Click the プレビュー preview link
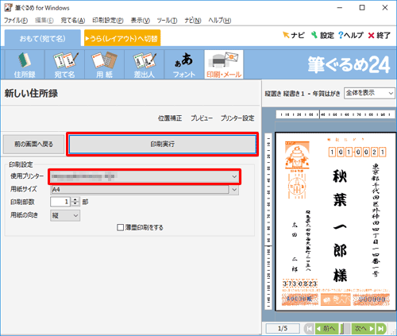Image resolution: width=397 pixels, height=336 pixels. point(202,118)
